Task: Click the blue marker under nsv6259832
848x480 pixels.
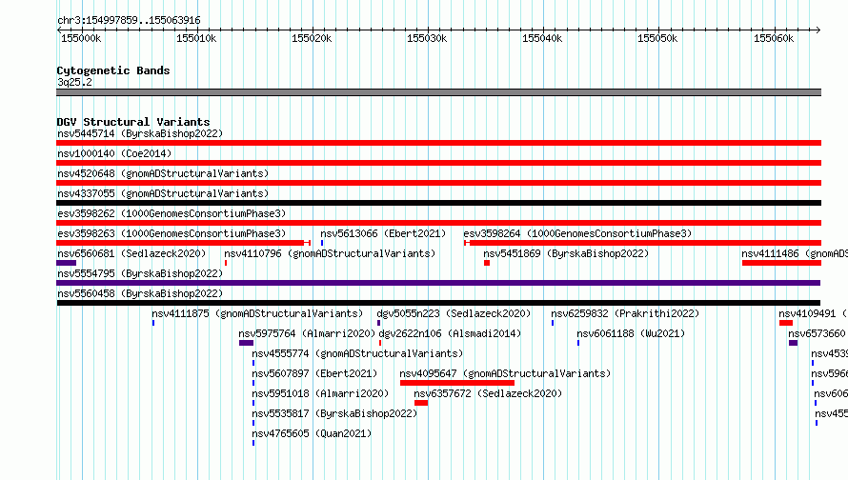Action: 553,323
